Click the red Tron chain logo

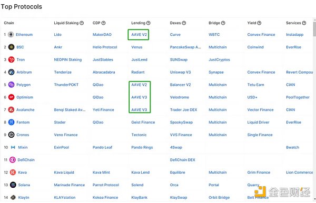11,59
